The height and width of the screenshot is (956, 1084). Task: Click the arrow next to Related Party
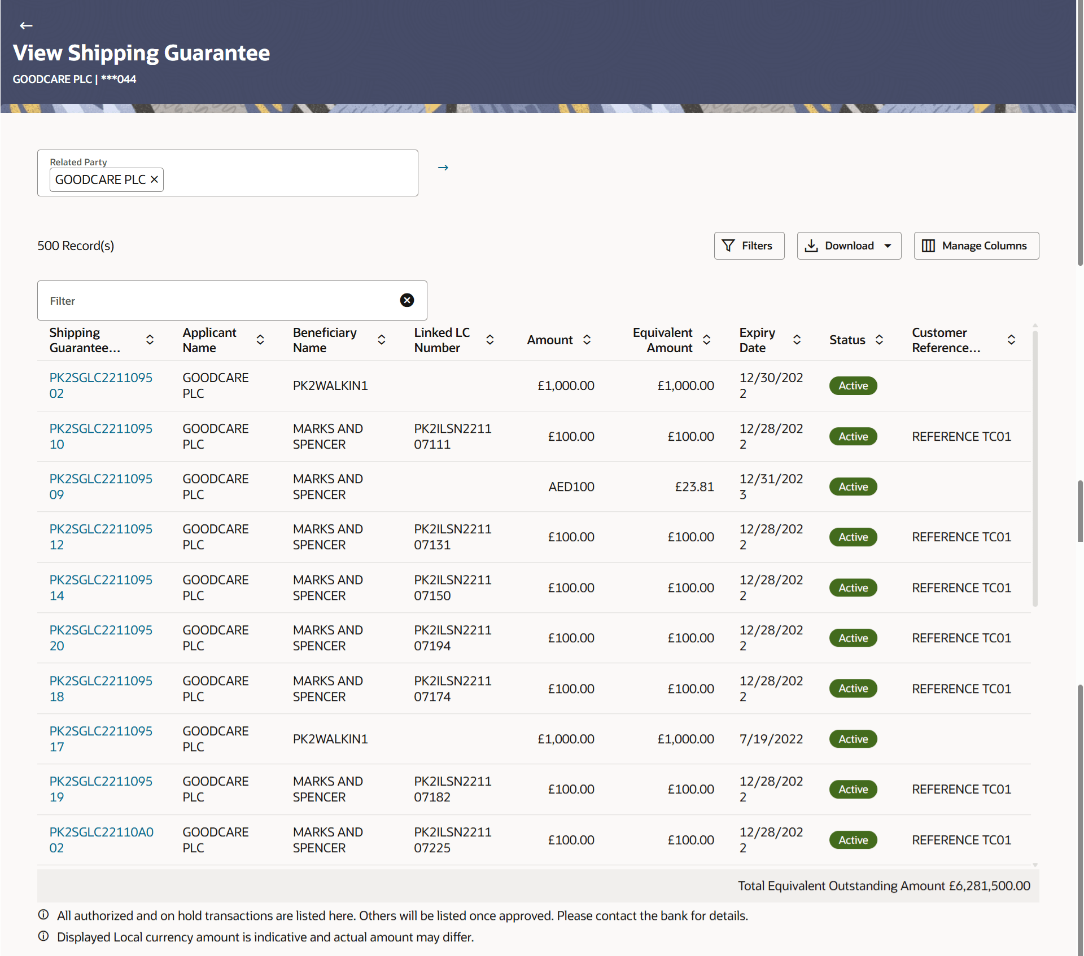pyautogui.click(x=443, y=168)
